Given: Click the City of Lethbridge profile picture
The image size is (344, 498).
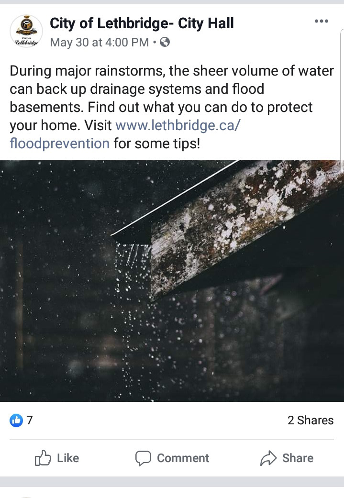Looking at the screenshot, I should (x=26, y=31).
